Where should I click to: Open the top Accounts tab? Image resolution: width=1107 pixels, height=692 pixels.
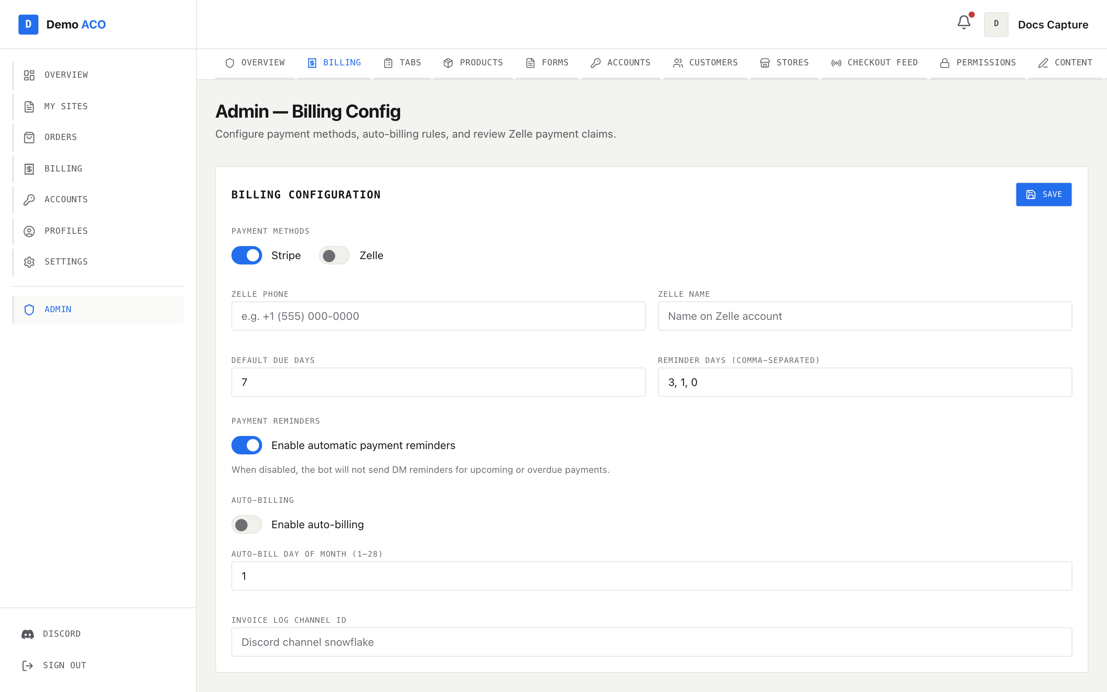[x=621, y=63]
